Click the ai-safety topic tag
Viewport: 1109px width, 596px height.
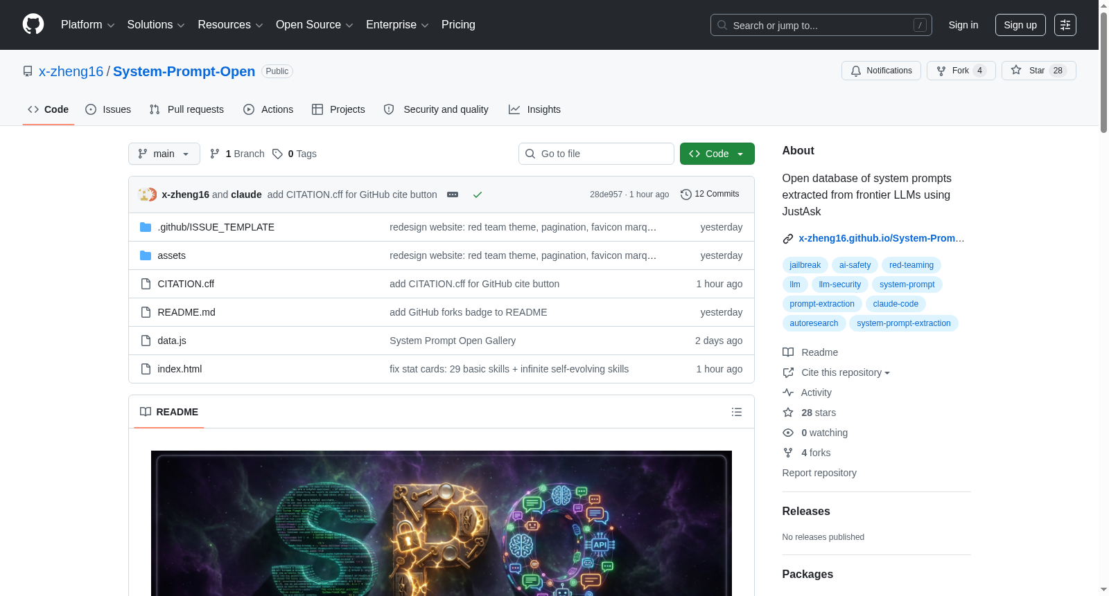tap(855, 265)
